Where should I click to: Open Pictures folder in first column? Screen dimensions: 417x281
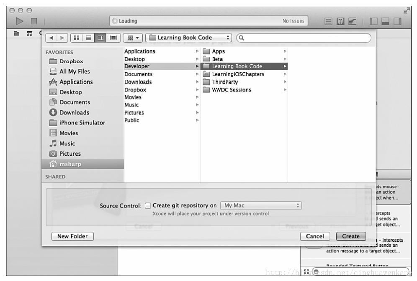[162, 113]
